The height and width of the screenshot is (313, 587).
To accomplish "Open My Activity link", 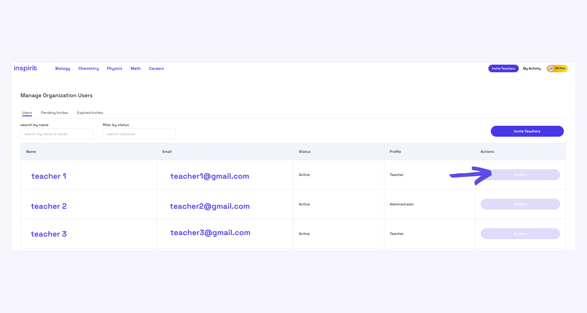I will point(532,68).
